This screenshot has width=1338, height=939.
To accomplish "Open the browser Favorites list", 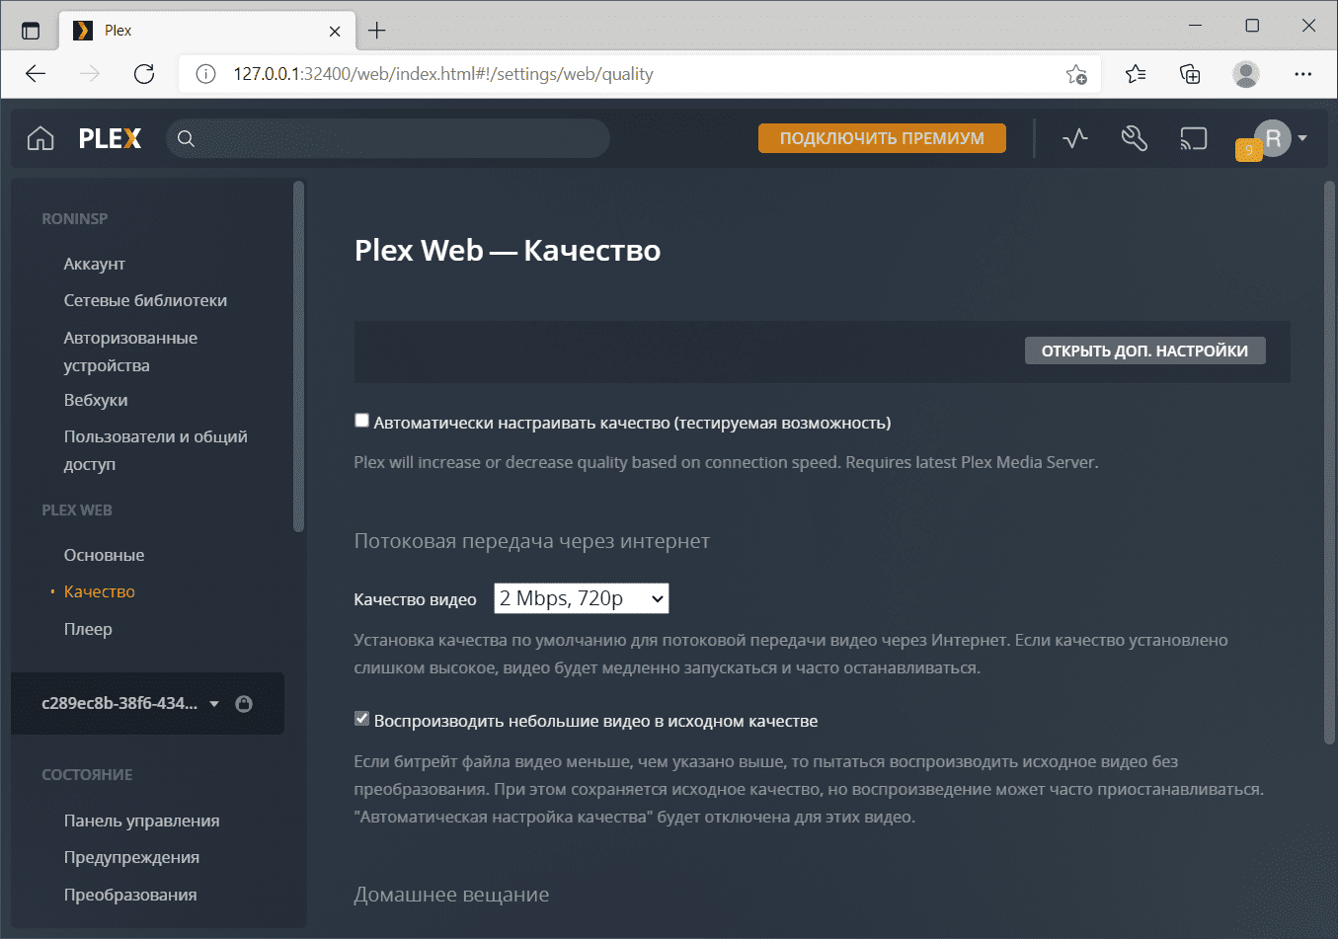I will (1136, 74).
